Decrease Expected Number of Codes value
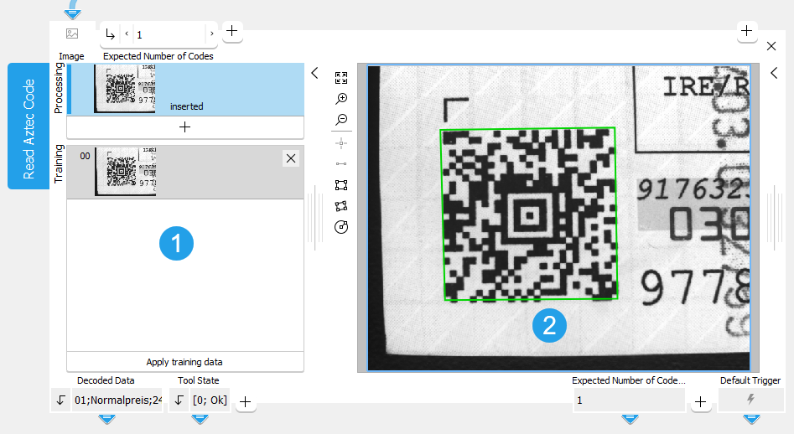Screen dimensions: 794x434 pyautogui.click(x=127, y=34)
